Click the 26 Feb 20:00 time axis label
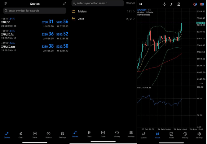 180,129
